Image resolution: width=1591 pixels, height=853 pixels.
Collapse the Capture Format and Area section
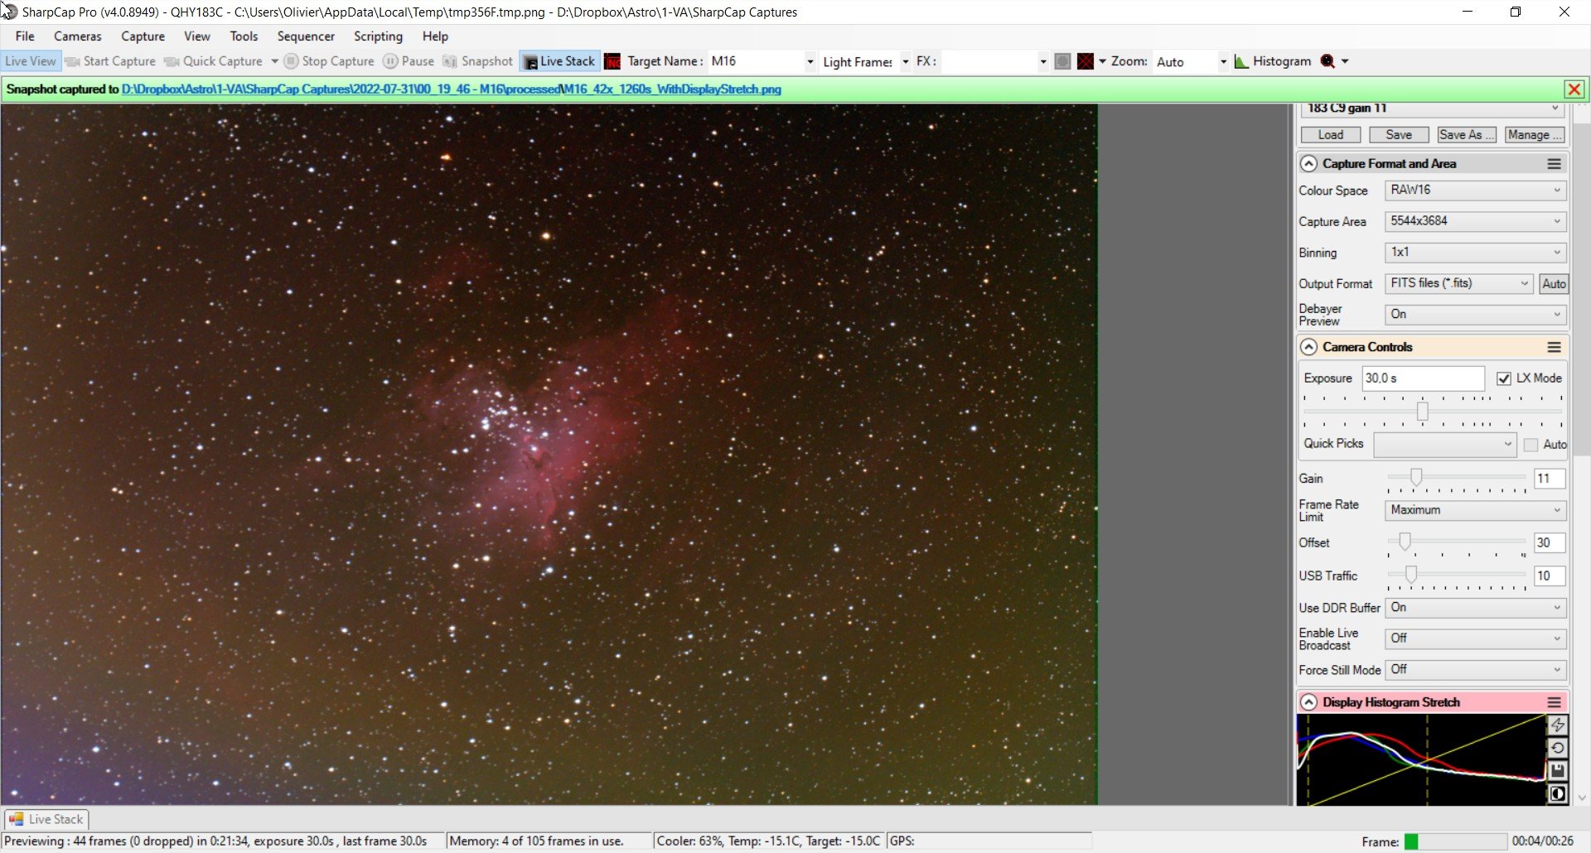(x=1308, y=164)
